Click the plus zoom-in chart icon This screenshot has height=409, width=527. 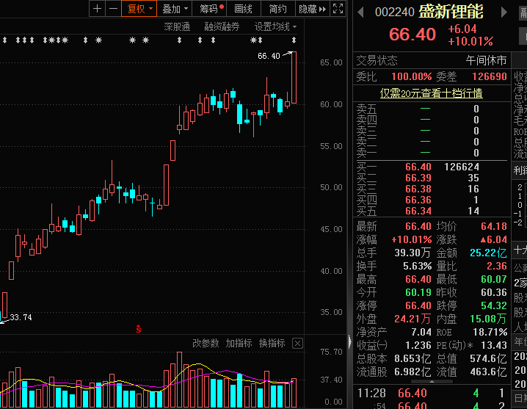coord(98,9)
